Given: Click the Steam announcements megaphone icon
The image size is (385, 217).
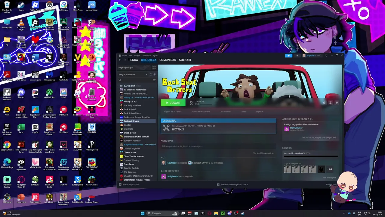Looking at the screenshot, I should [288, 55].
